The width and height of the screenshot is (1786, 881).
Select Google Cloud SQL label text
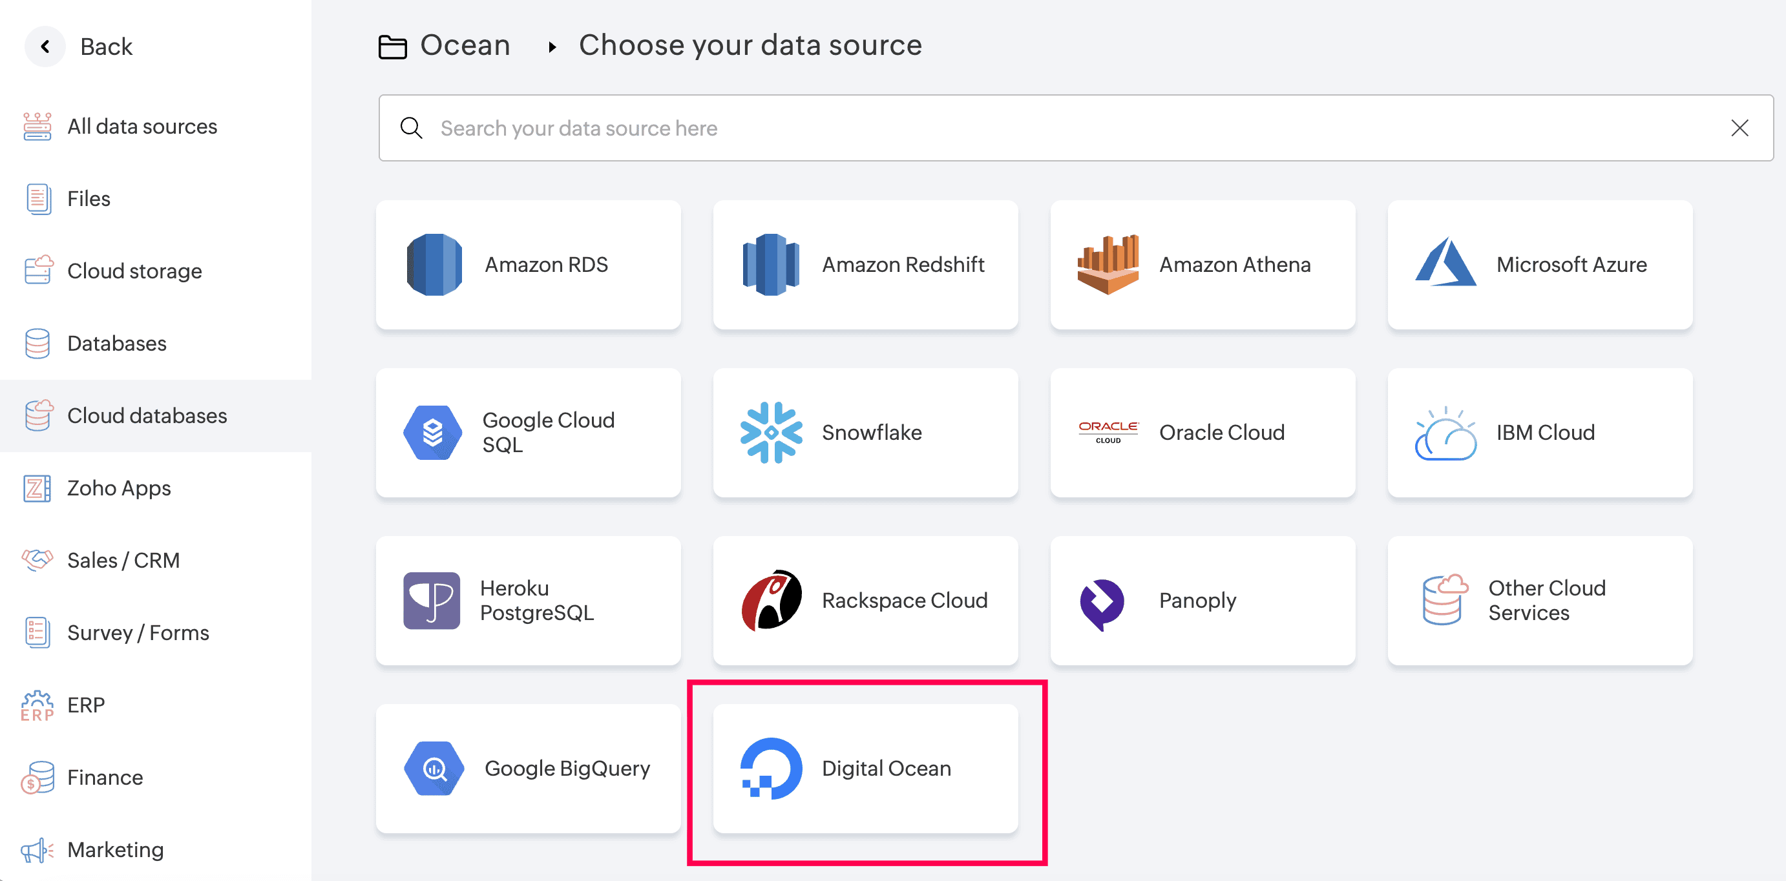tap(549, 433)
